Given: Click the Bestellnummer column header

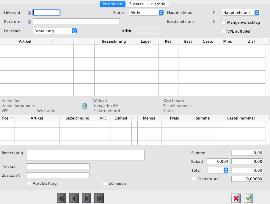Looking at the screenshot, I should [x=241, y=118].
